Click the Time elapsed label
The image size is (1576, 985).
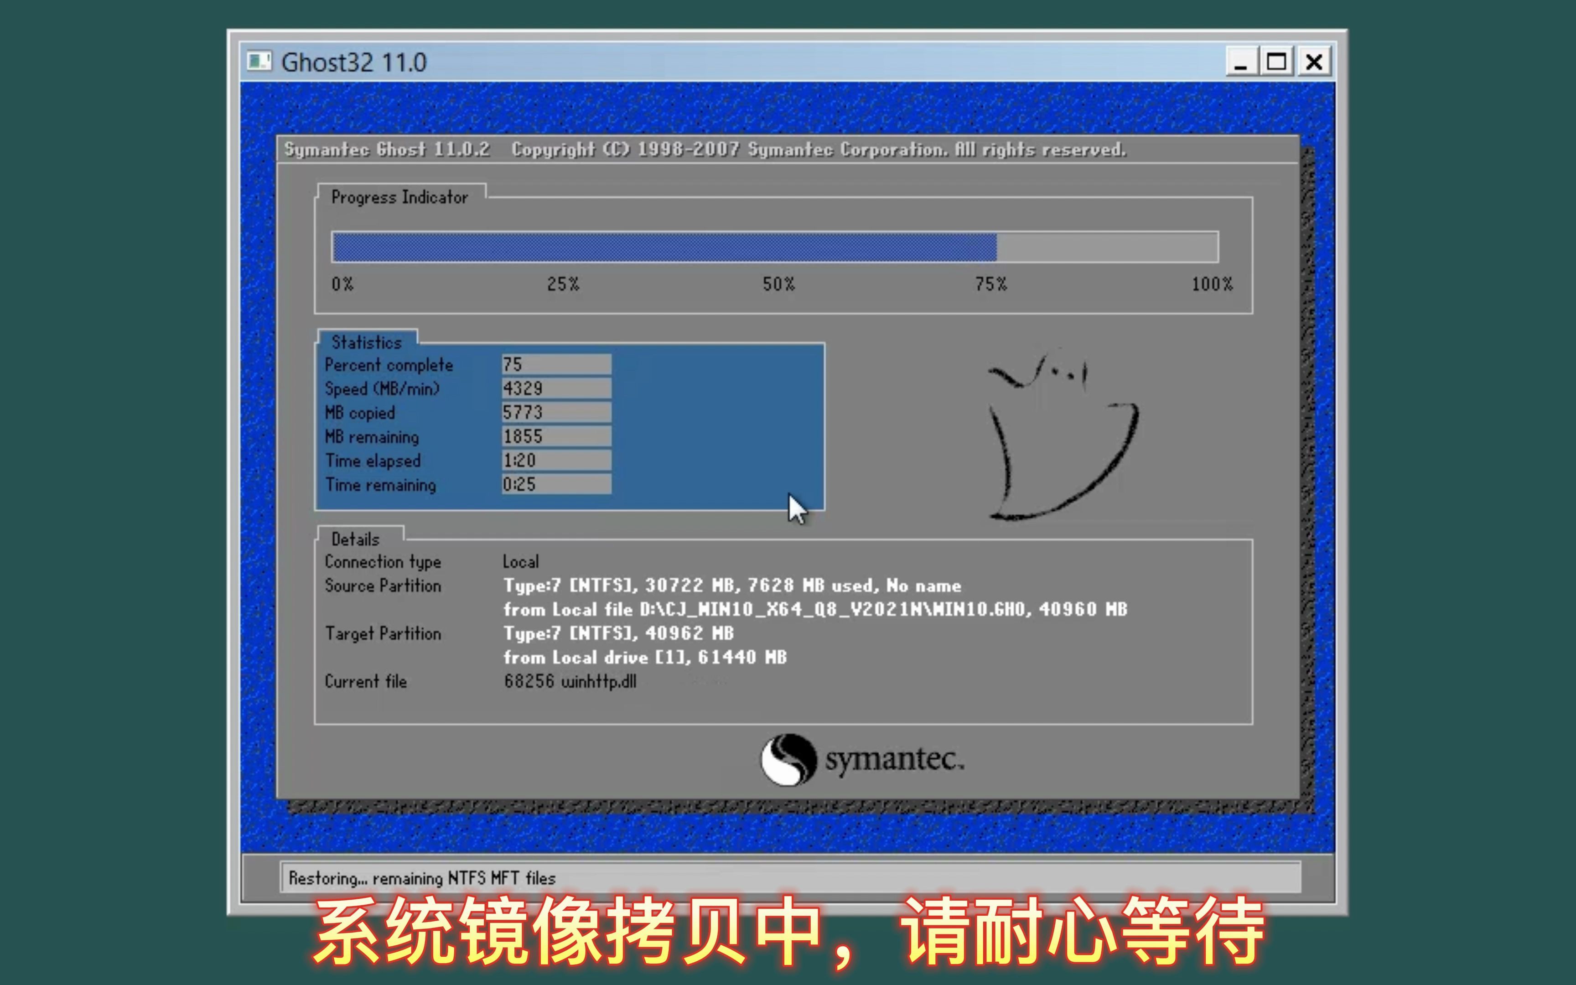pos(373,461)
